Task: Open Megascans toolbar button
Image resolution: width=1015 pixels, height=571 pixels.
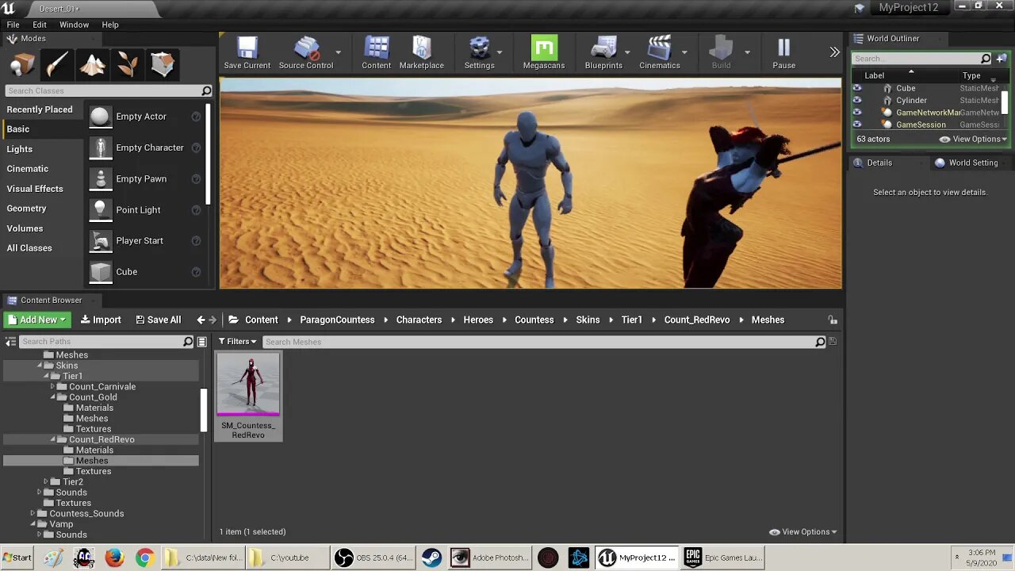Action: [x=544, y=53]
